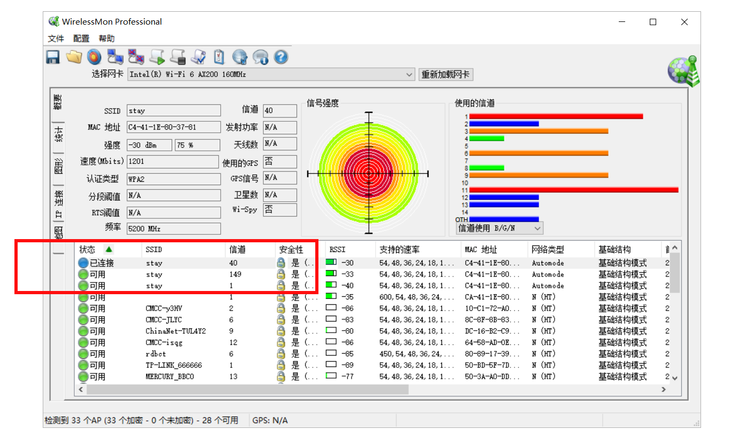Click the list's horizontal scrollbar left arrow

pos(81,389)
